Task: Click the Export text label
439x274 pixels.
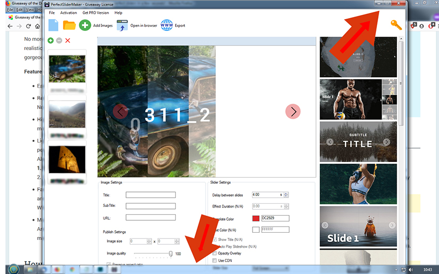Action: (180, 25)
